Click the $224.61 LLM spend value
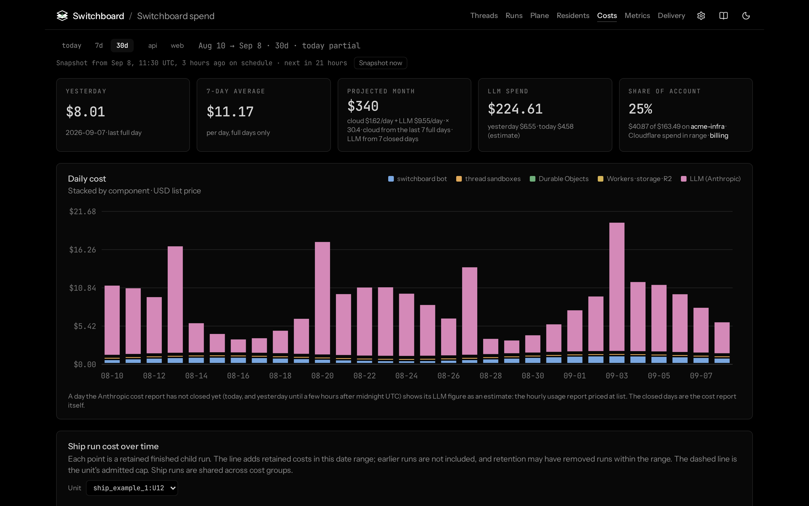This screenshot has height=506, width=809. tap(515, 109)
